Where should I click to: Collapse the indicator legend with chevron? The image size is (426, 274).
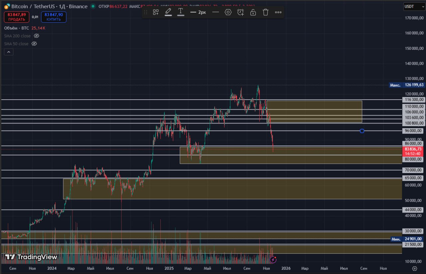(x=9, y=52)
